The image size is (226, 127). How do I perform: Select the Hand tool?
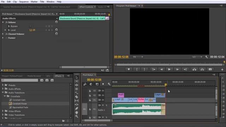[x=77, y=112]
